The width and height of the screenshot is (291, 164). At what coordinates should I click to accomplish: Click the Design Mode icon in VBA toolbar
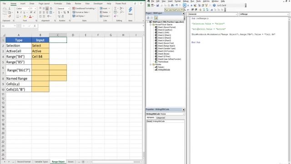pyautogui.click(x=195, y=5)
